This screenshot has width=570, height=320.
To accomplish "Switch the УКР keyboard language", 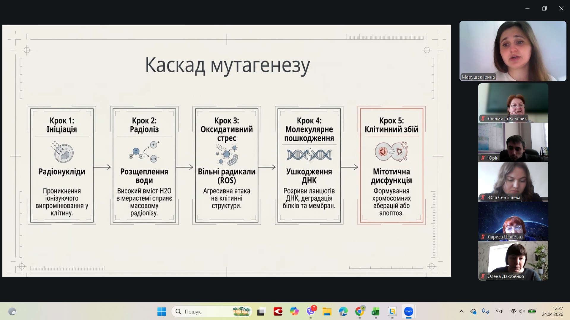I will pyautogui.click(x=499, y=311).
